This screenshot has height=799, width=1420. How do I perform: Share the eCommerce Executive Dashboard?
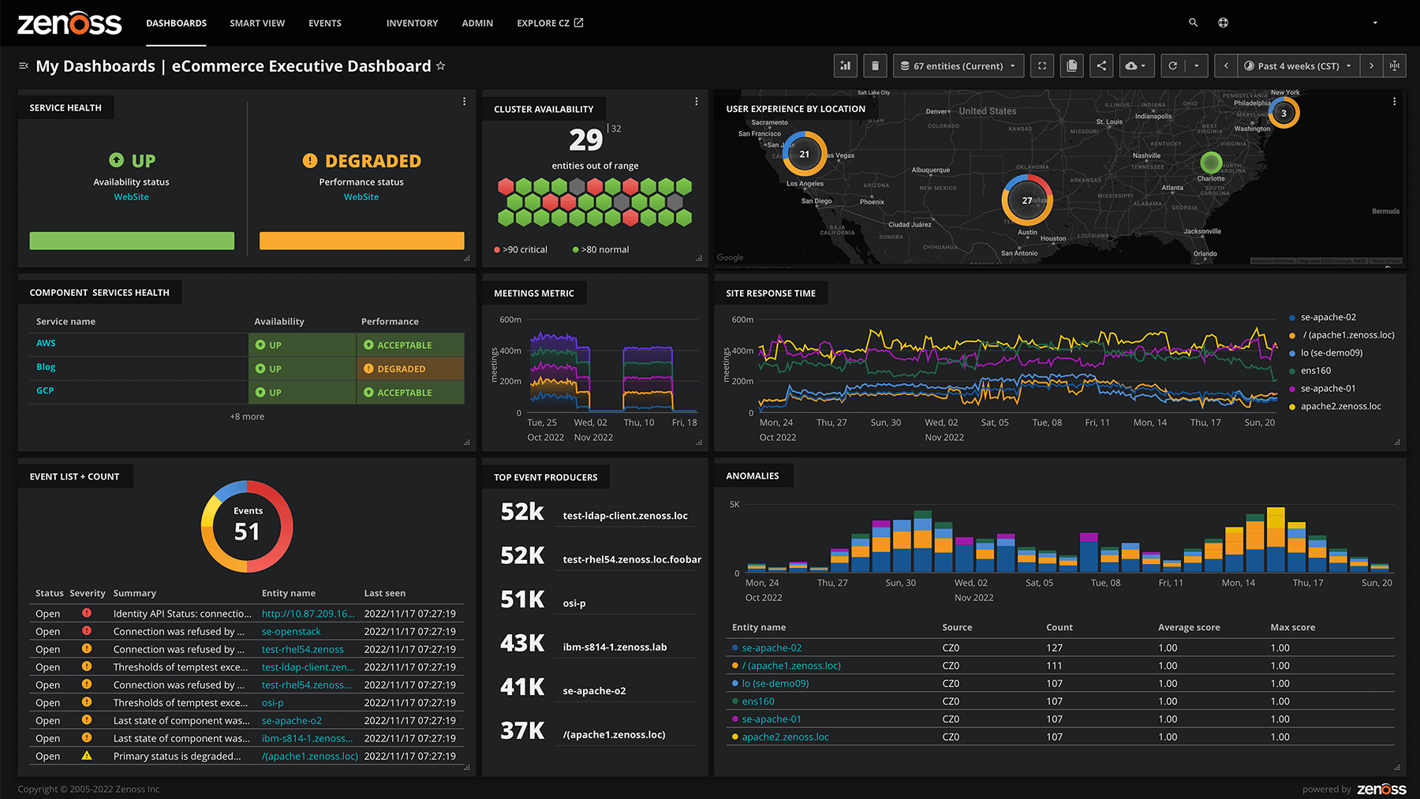point(1101,66)
